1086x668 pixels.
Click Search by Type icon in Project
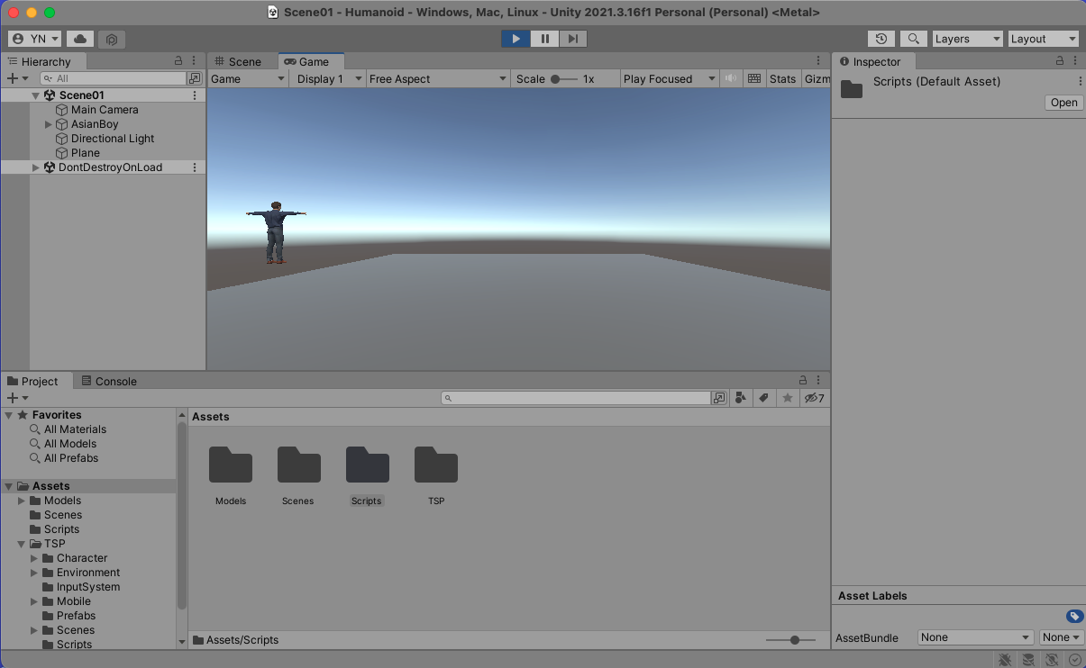[741, 398]
